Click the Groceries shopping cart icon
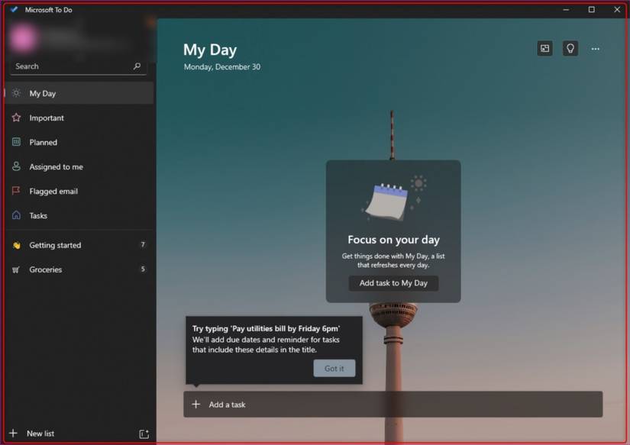The width and height of the screenshot is (630, 445). [x=15, y=269]
